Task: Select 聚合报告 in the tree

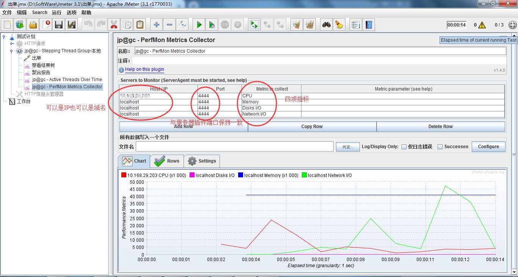Action: coord(41,72)
